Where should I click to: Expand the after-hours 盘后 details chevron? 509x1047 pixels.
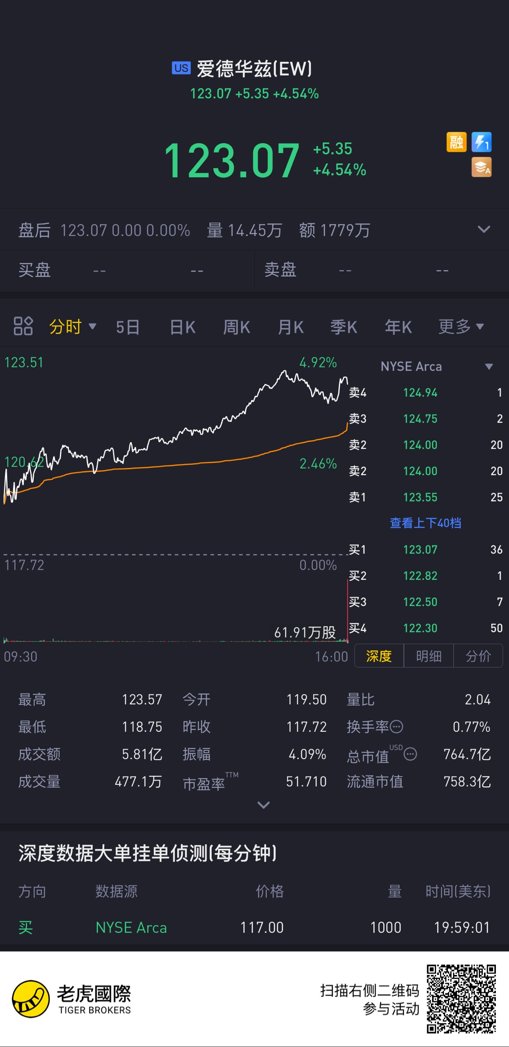tap(484, 229)
